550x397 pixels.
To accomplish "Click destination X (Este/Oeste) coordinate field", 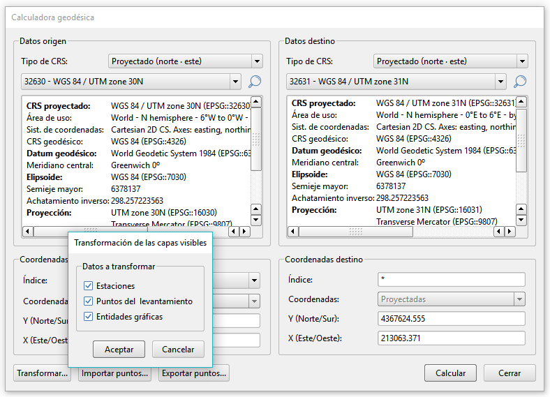I will [451, 338].
